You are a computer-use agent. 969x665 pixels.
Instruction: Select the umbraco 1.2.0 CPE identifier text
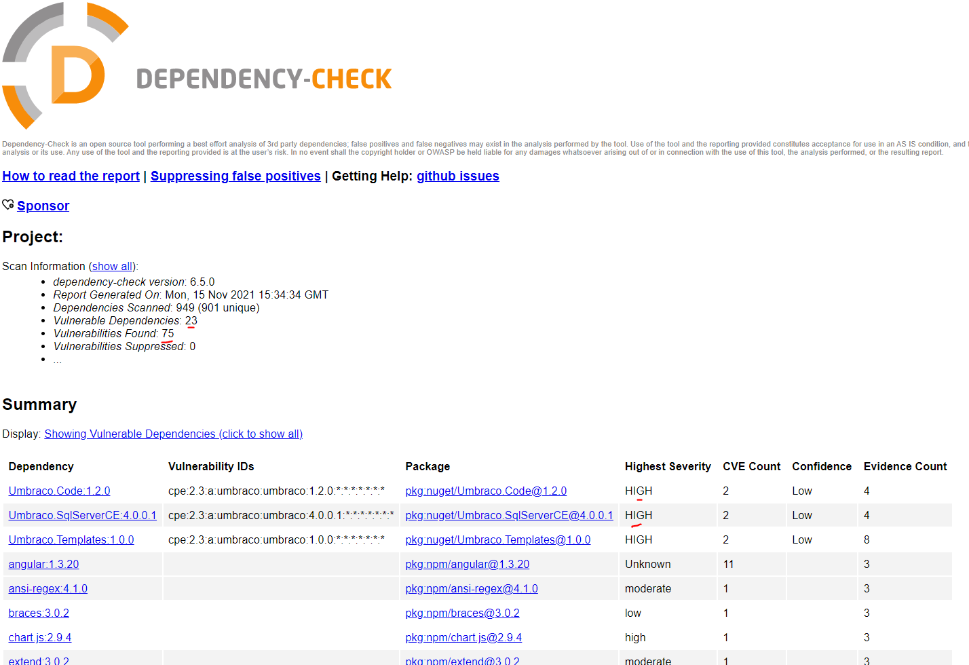[x=276, y=491]
